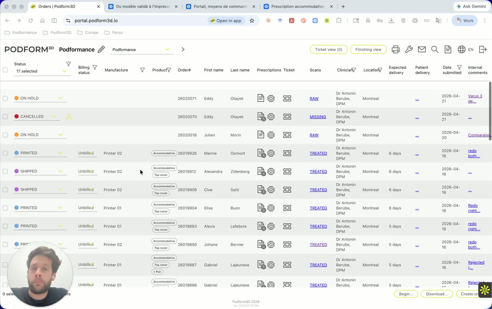Open Finishing view
Image resolution: width=492 pixels, height=309 pixels.
[x=368, y=49]
